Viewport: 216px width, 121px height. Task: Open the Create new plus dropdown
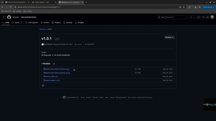192,17
